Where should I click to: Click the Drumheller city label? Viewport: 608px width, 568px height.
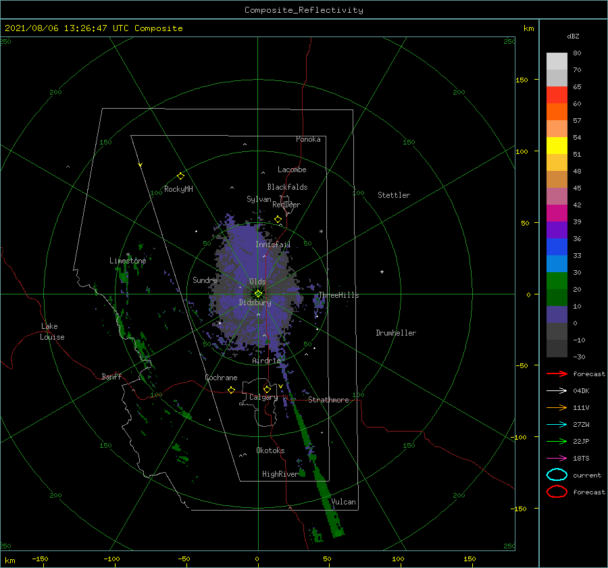[396, 333]
